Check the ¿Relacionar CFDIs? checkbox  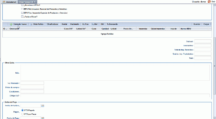[22, 5]
